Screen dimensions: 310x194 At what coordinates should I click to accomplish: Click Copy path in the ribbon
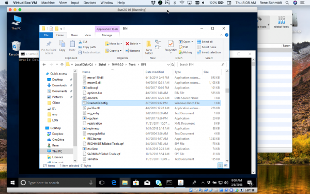click(87, 47)
